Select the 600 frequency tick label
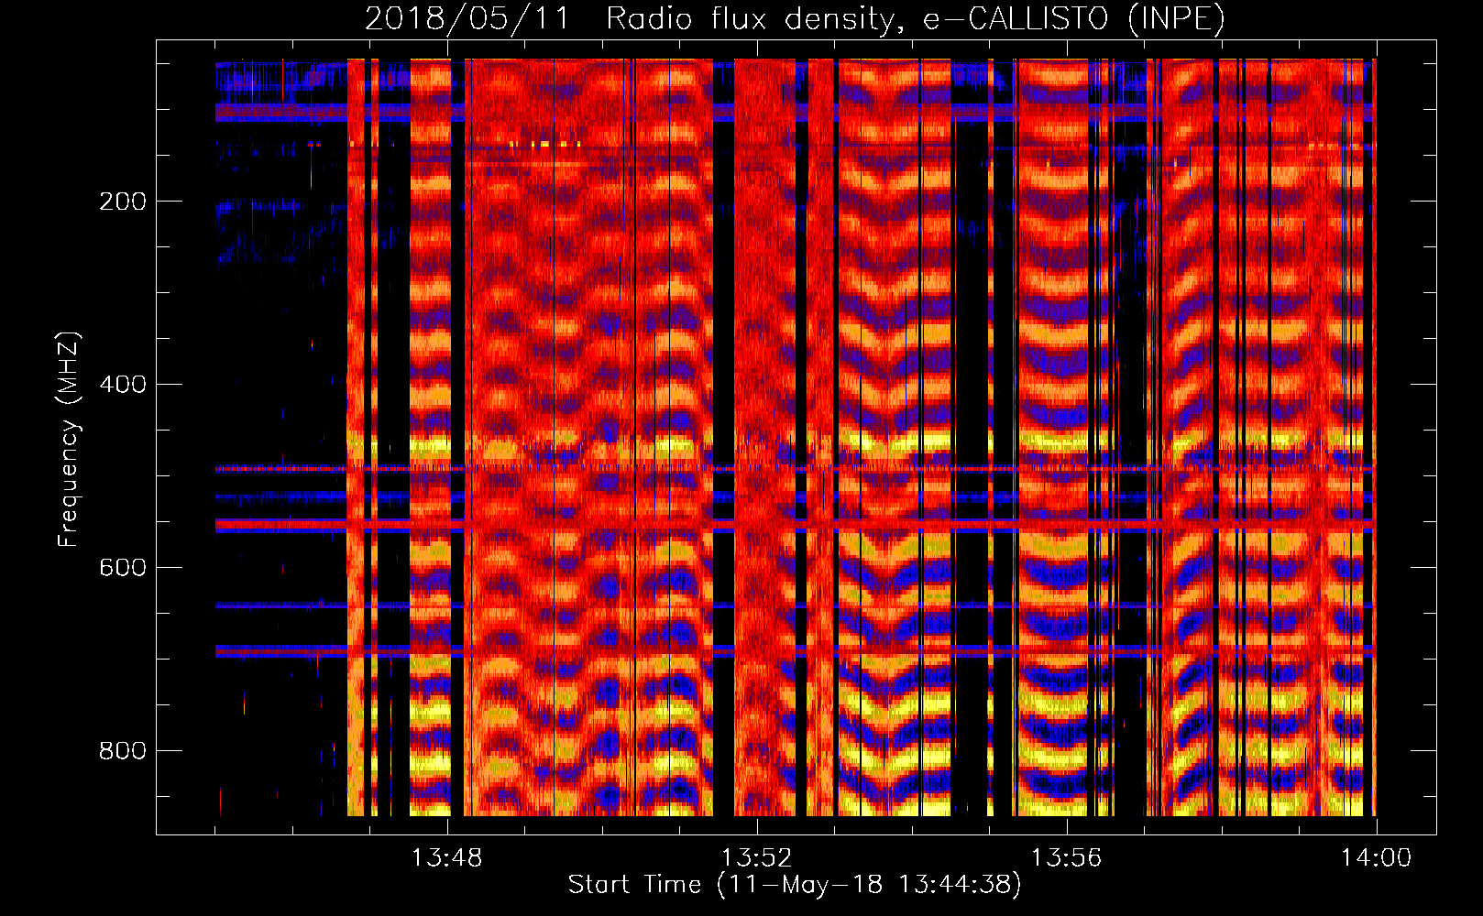 pyautogui.click(x=122, y=568)
